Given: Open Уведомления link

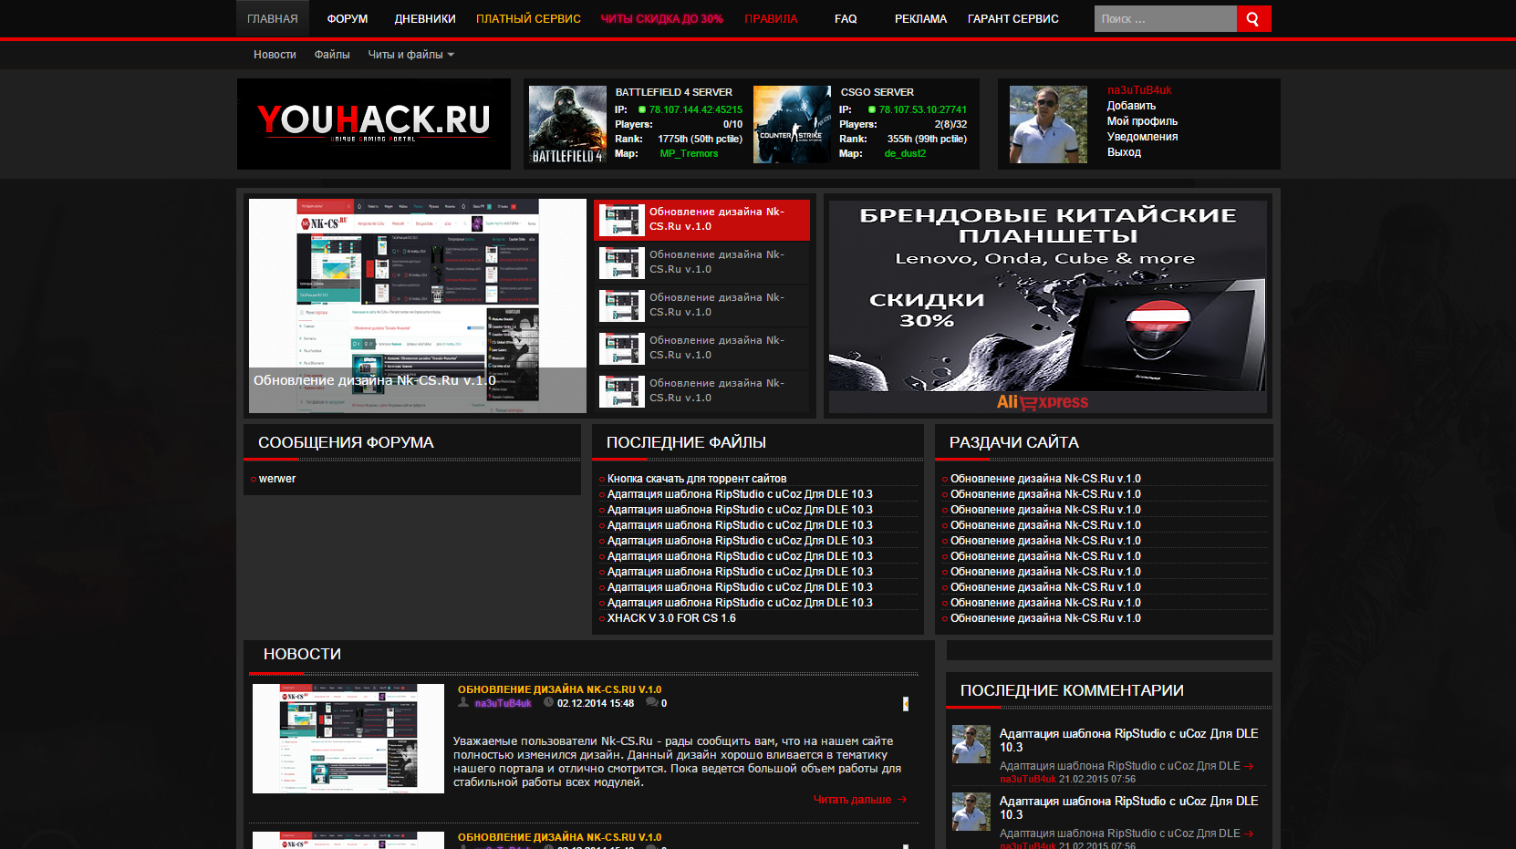Looking at the screenshot, I should click(x=1142, y=137).
